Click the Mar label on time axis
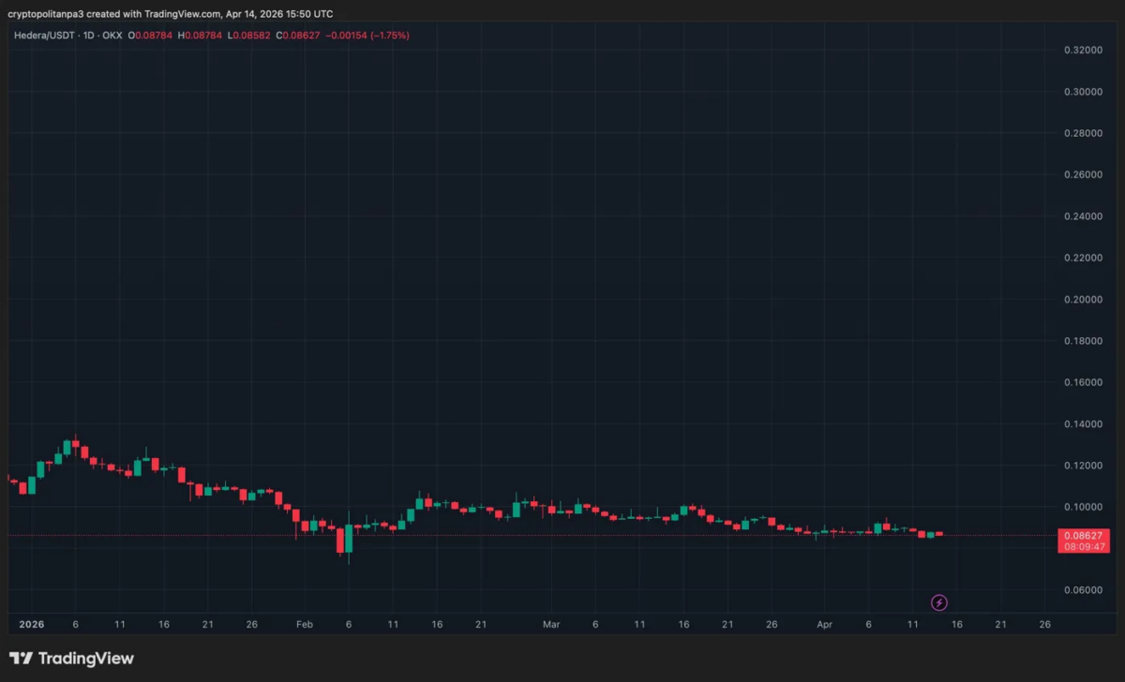 click(551, 623)
